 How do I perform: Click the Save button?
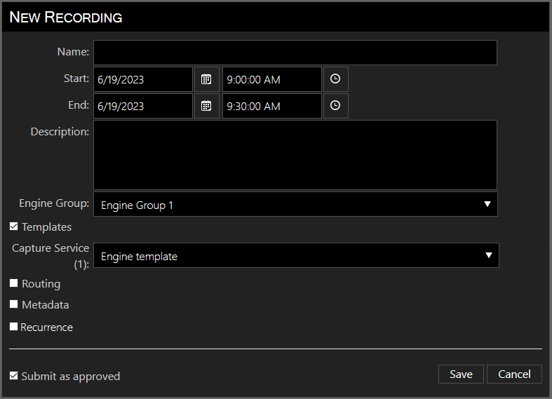point(461,374)
